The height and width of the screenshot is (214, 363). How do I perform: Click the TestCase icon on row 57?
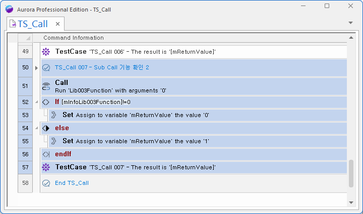(46, 167)
